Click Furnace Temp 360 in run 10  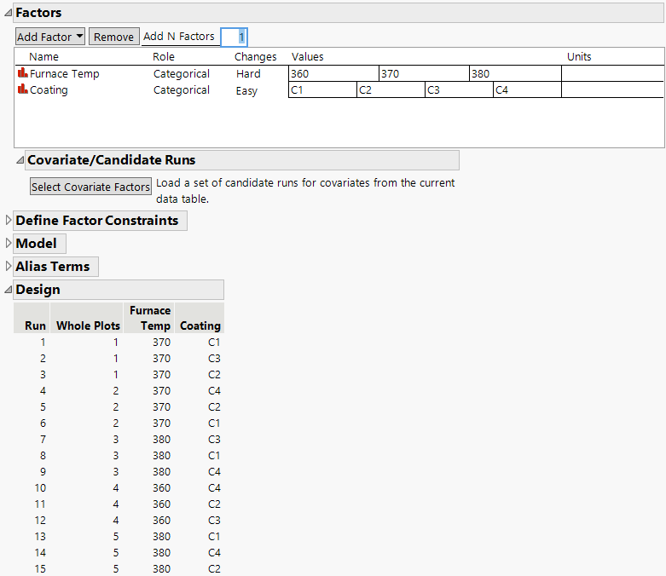point(161,487)
